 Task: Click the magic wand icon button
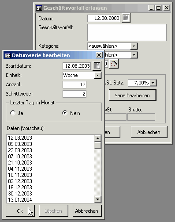point(114,64)
